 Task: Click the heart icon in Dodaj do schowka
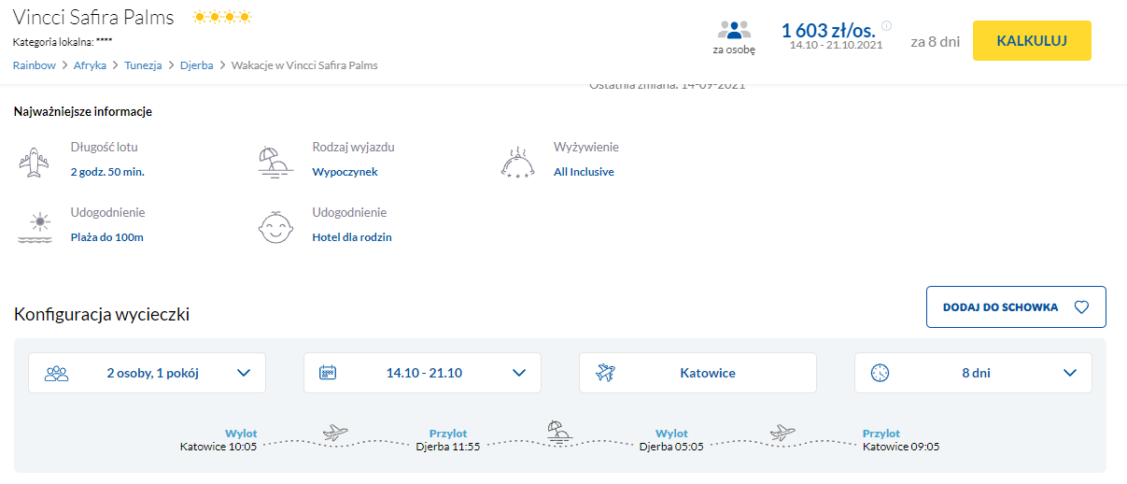coord(1081,307)
